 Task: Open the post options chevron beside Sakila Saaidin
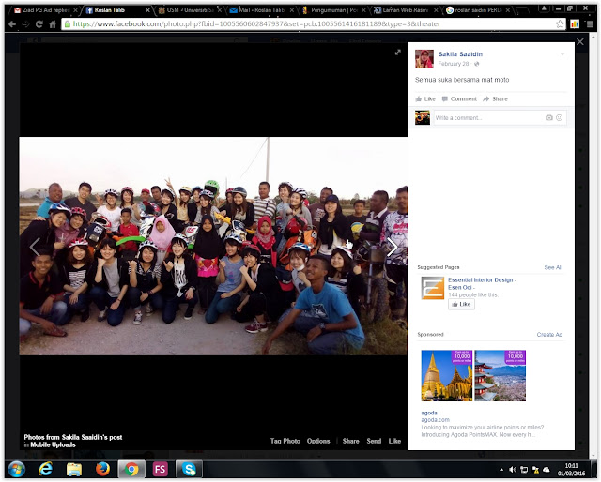click(562, 54)
